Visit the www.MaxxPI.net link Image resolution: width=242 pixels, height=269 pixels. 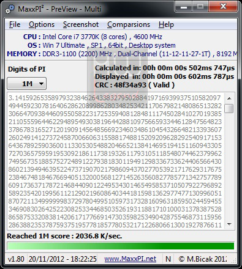[130, 259]
